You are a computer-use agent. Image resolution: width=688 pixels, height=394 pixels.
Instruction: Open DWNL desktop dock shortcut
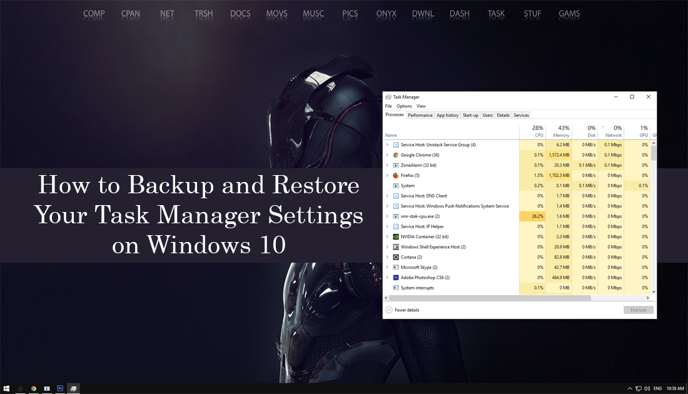pos(423,14)
